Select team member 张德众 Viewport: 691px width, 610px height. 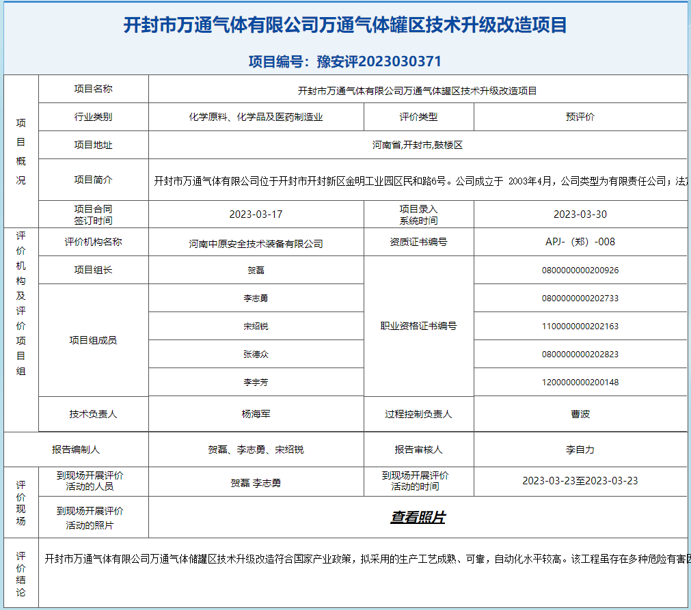pos(256,354)
